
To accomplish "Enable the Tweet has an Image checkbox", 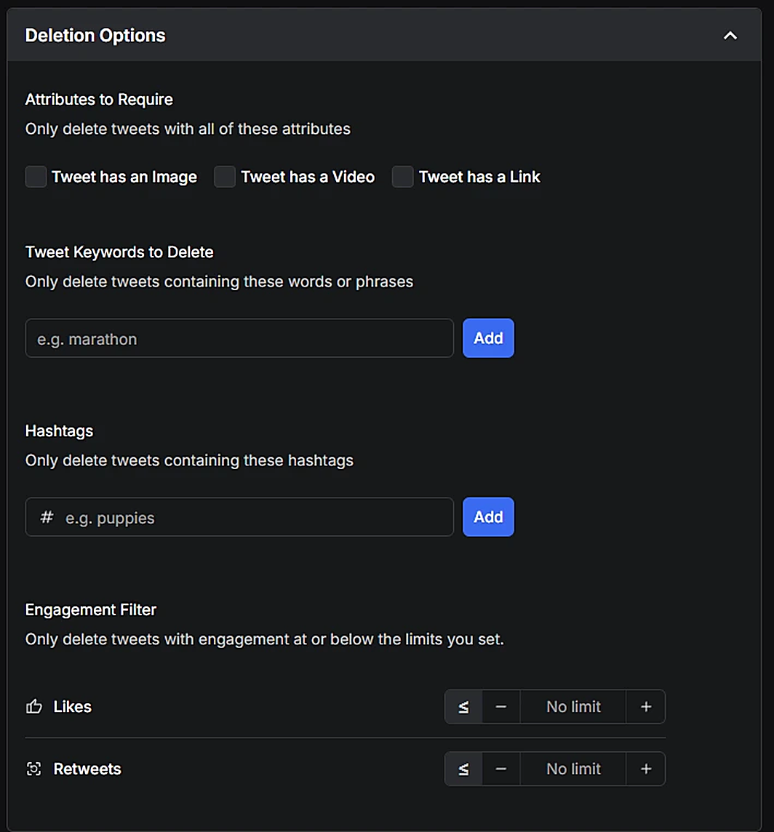I will point(36,177).
